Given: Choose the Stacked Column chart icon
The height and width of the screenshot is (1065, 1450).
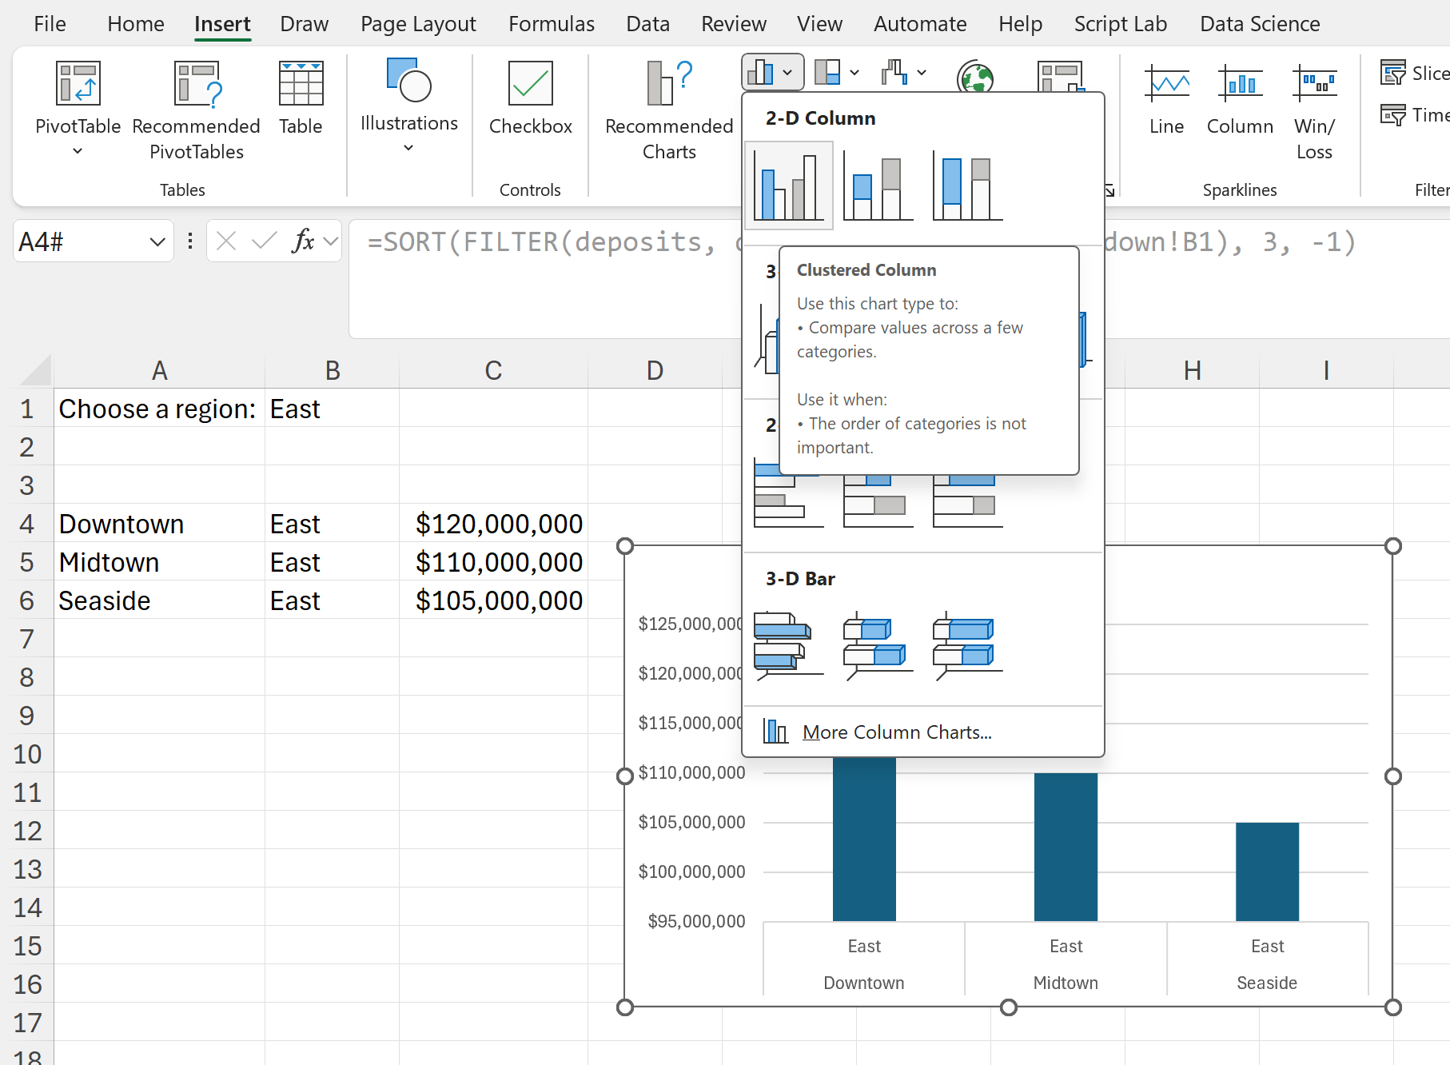Looking at the screenshot, I should pos(878,186).
